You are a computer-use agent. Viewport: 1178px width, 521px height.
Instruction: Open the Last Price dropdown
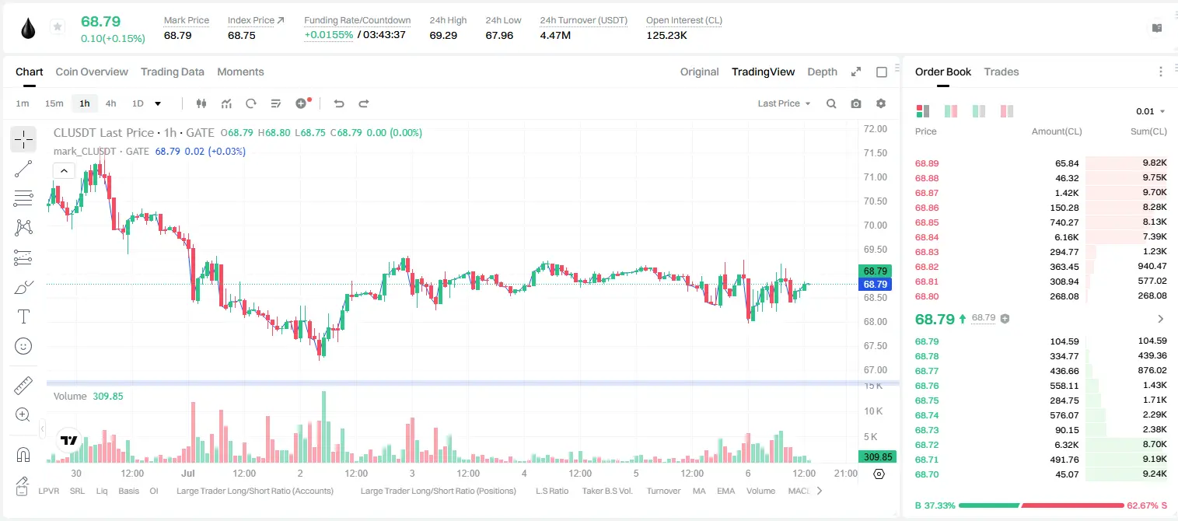click(784, 103)
